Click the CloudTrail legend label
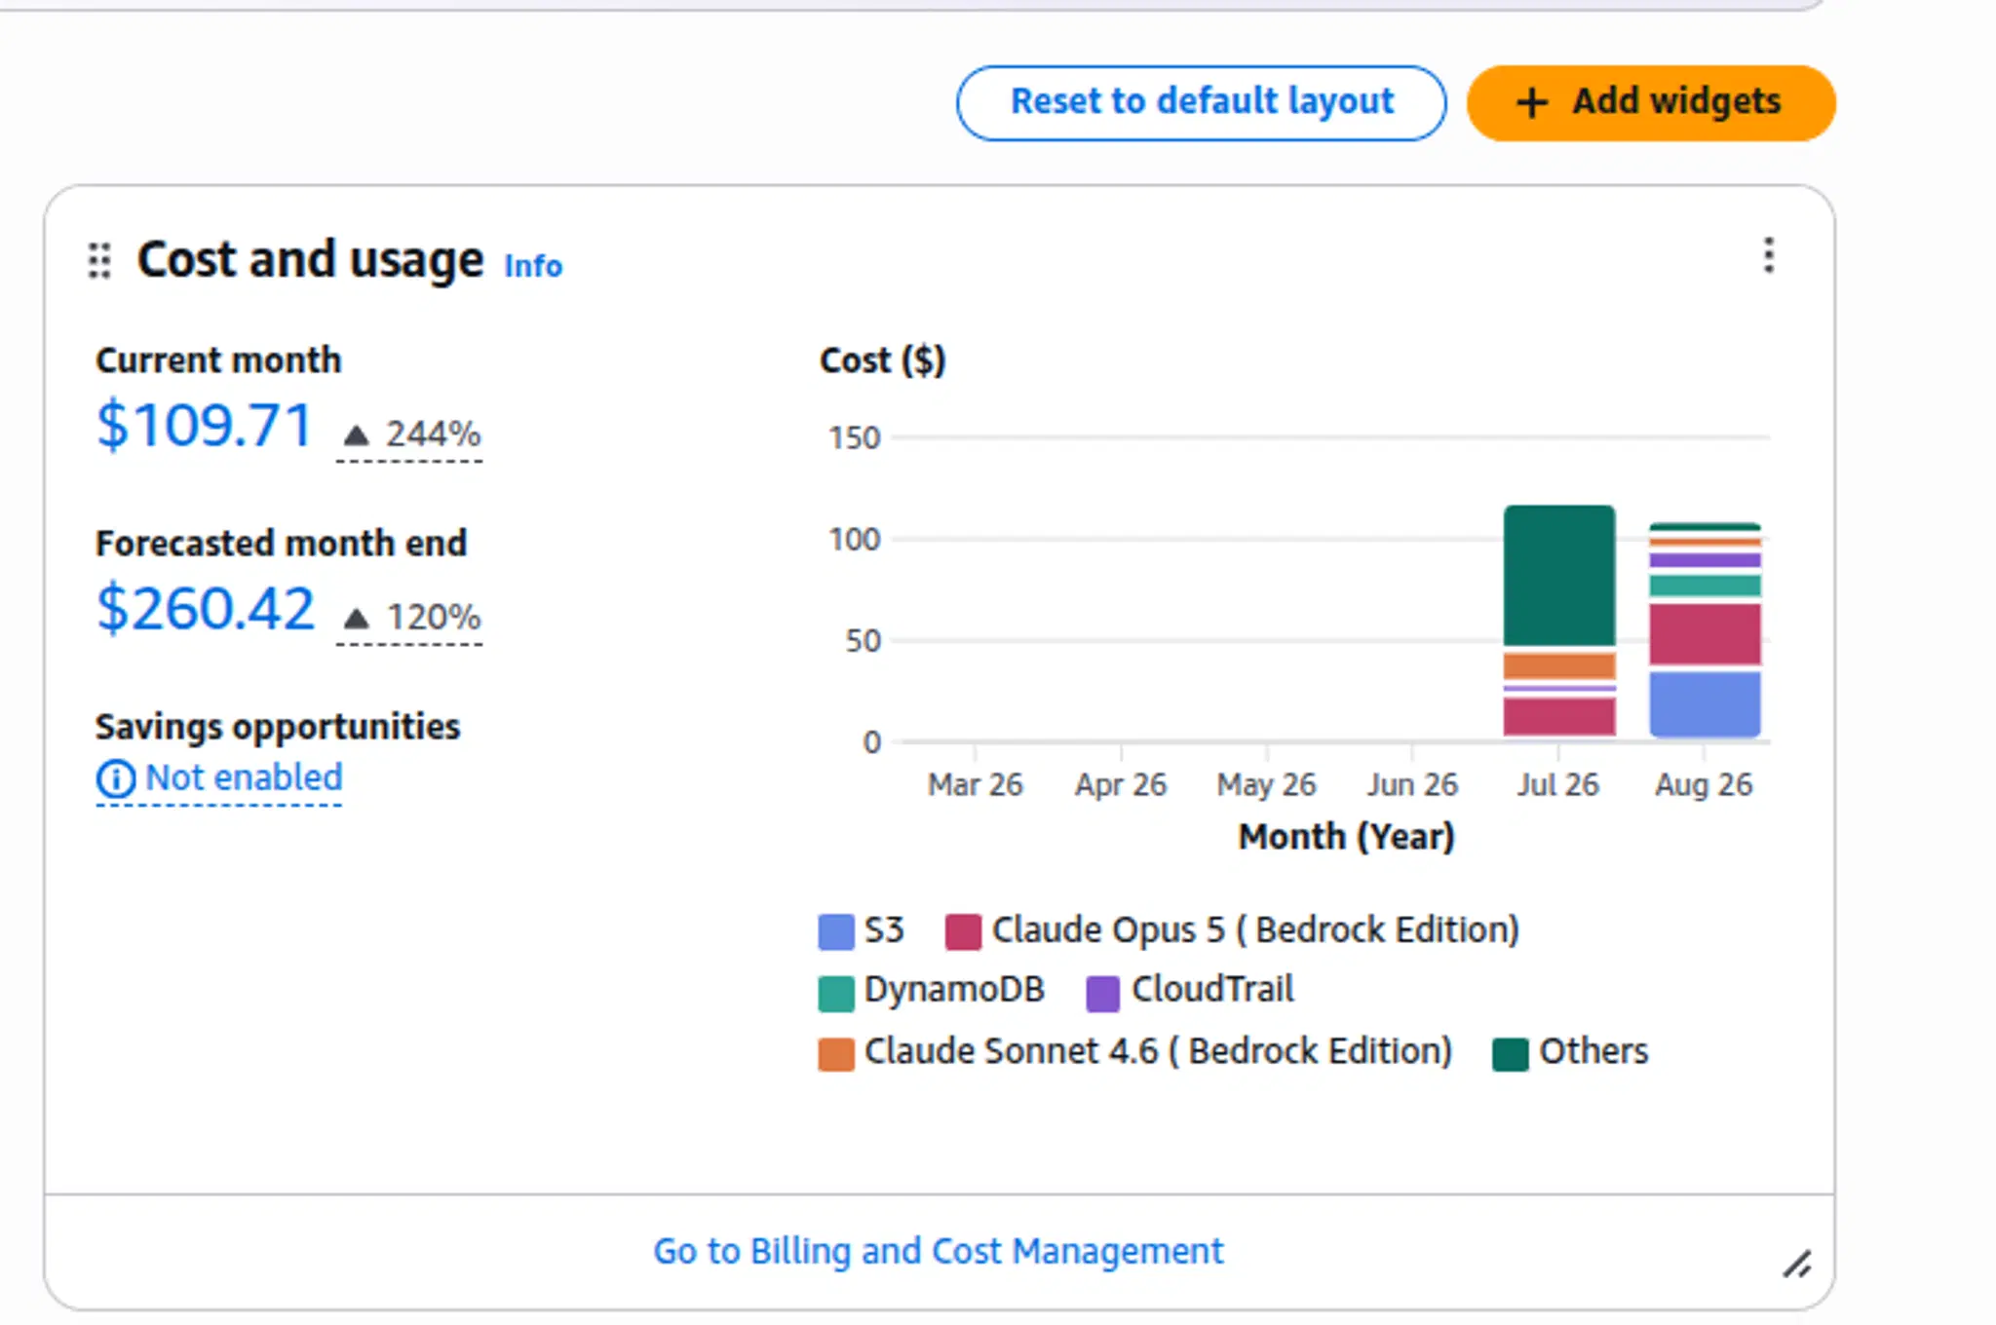Viewport: 1996px width, 1325px height. [1213, 990]
